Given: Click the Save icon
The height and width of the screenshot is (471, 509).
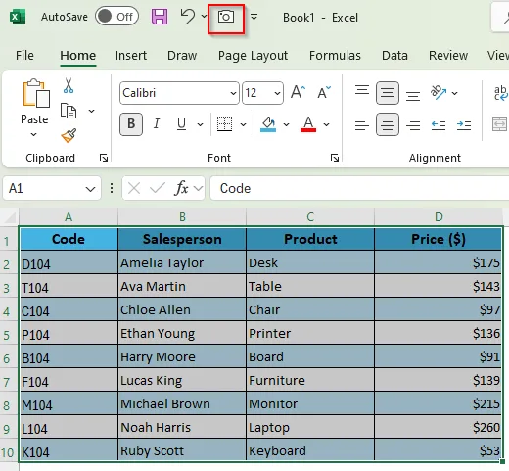Looking at the screenshot, I should [x=160, y=17].
